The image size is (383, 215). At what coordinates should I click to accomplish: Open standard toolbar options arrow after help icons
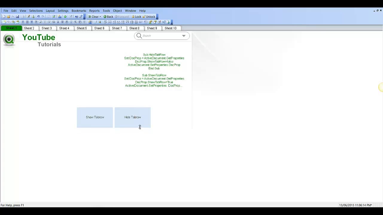tap(84, 17)
